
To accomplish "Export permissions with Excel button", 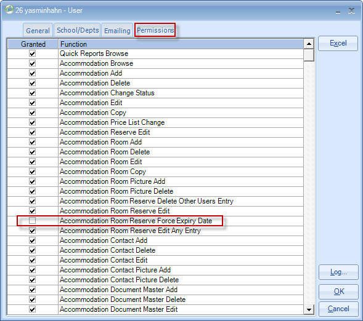I will click(x=338, y=43).
